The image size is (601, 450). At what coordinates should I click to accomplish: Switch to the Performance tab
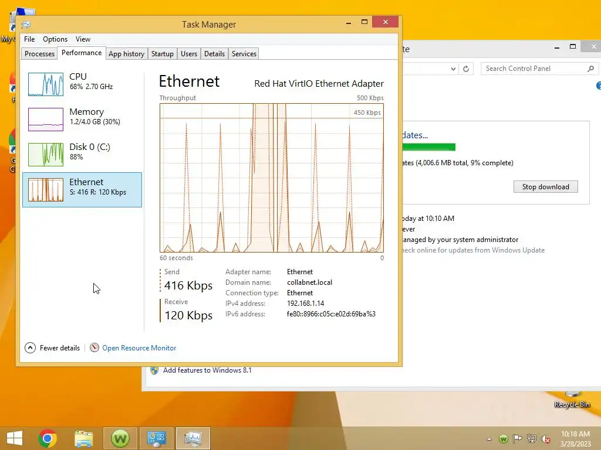click(81, 53)
